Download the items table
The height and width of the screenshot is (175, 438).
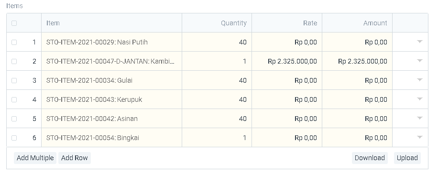pos(370,158)
